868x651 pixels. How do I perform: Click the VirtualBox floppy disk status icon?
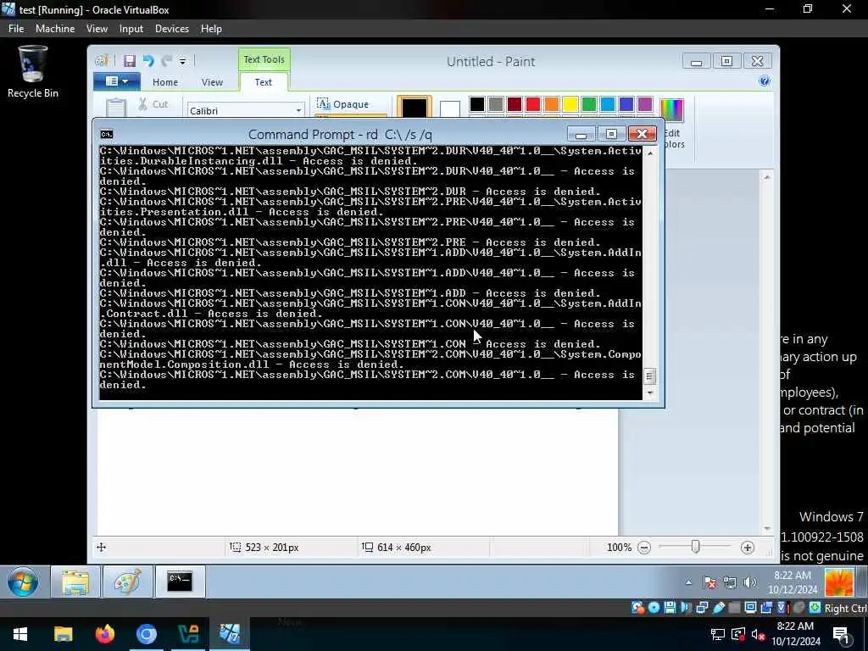(x=670, y=608)
